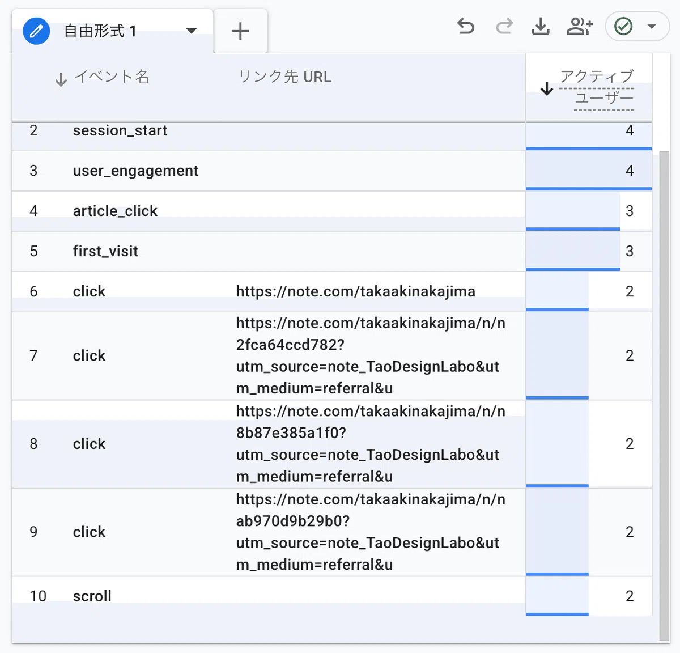Screen dimensions: 680x653
Task: Click active users value 2 for scroll
Action: click(629, 596)
